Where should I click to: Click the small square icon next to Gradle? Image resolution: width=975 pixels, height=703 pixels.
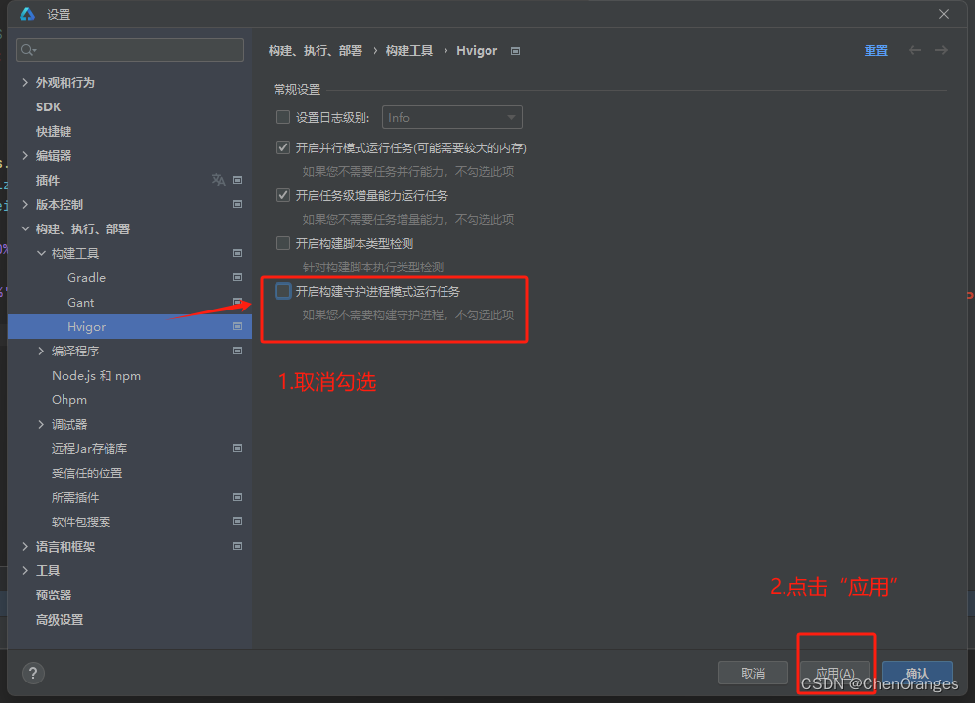[x=237, y=277]
